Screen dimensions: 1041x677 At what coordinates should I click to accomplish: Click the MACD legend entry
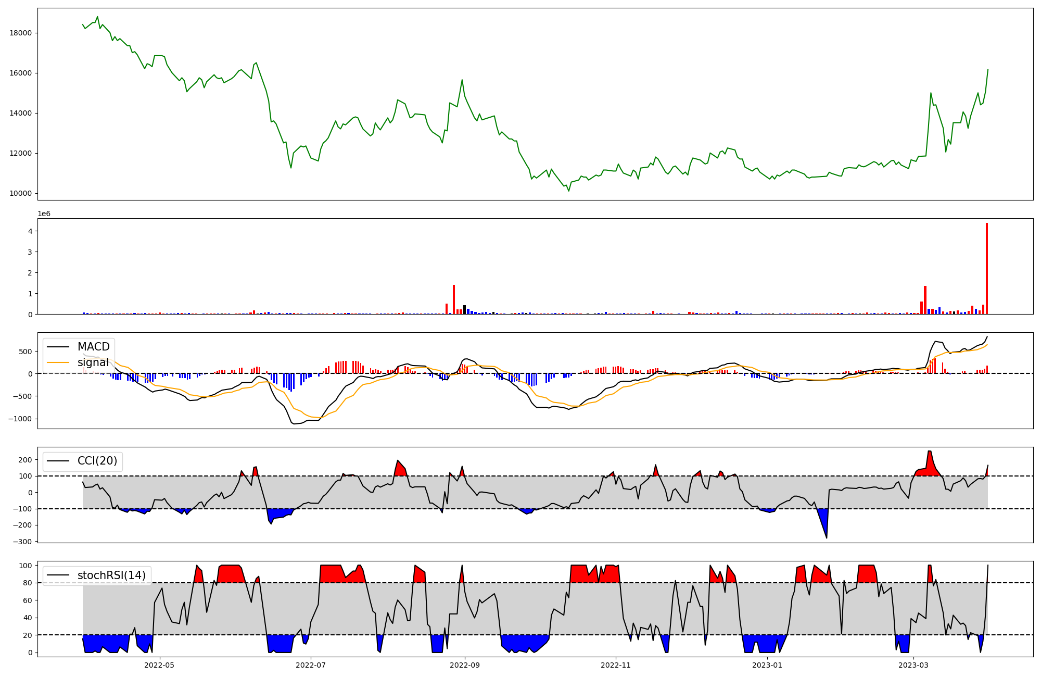pos(93,347)
